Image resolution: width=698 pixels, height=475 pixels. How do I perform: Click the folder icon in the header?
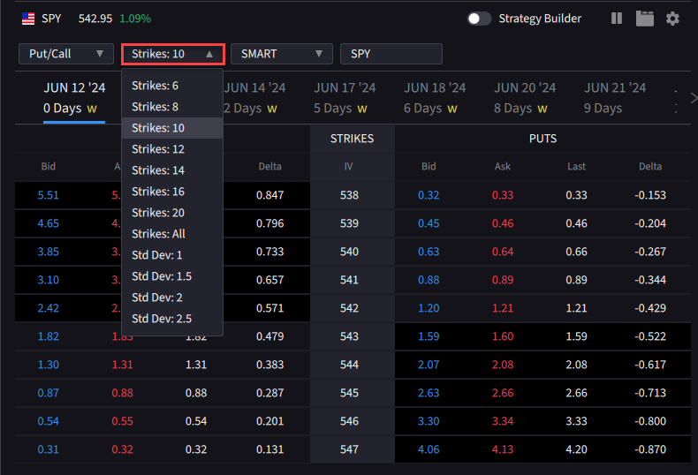coord(645,19)
